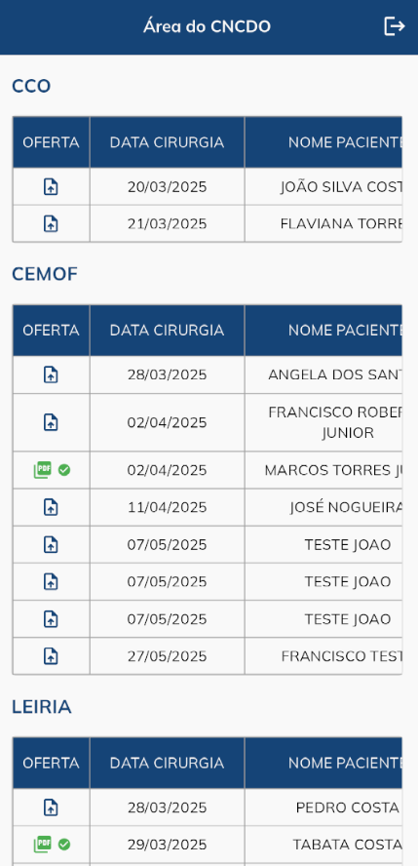Open PDF offer for Tabata Costa row
Screen dimensions: 418x866
tap(43, 845)
